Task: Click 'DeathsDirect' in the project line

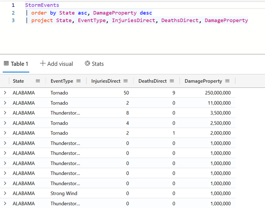Action: (x=180, y=21)
